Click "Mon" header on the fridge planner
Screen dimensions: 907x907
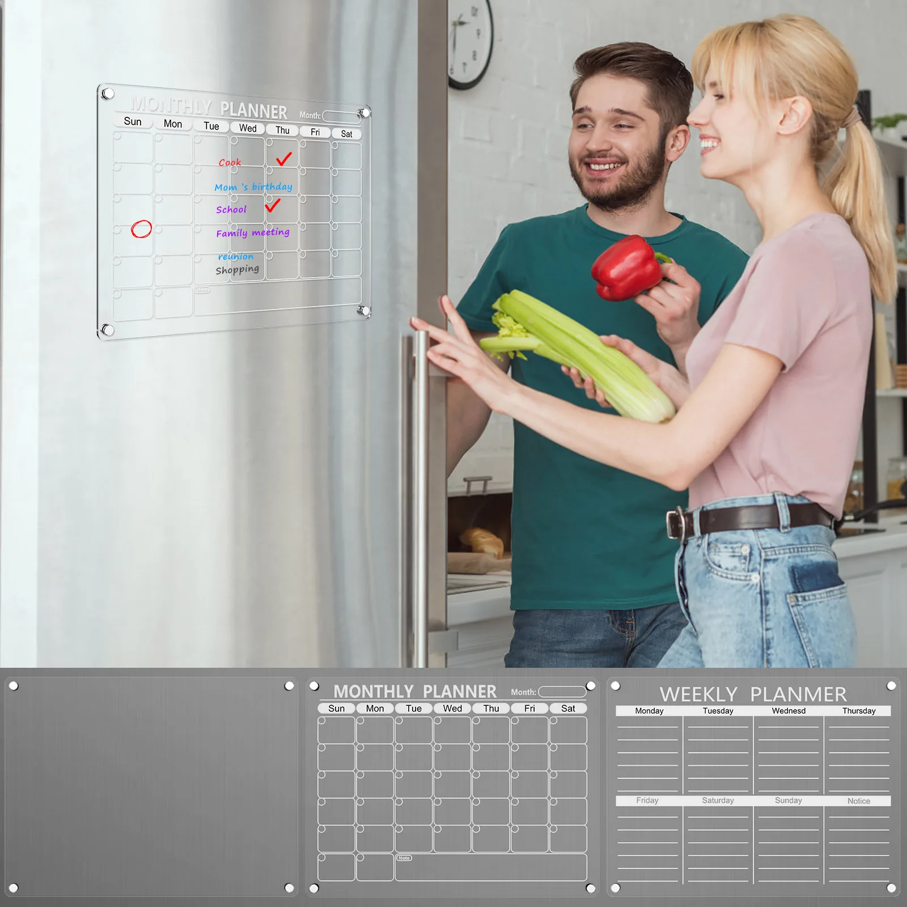coord(173,124)
